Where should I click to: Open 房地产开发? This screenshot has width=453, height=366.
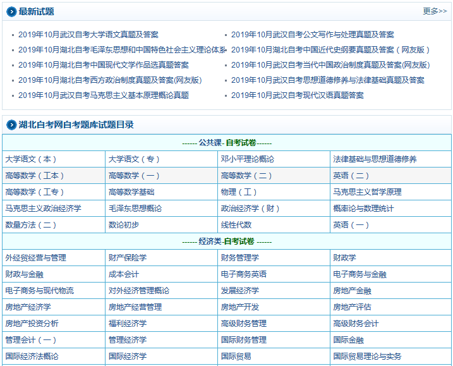click(x=240, y=307)
